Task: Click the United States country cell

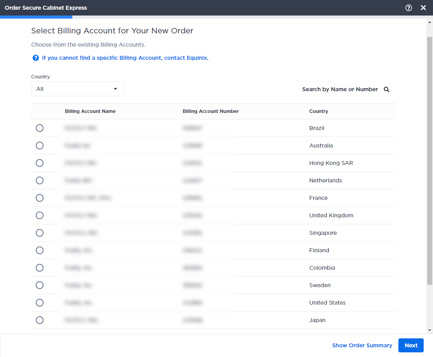Action: coord(327,303)
